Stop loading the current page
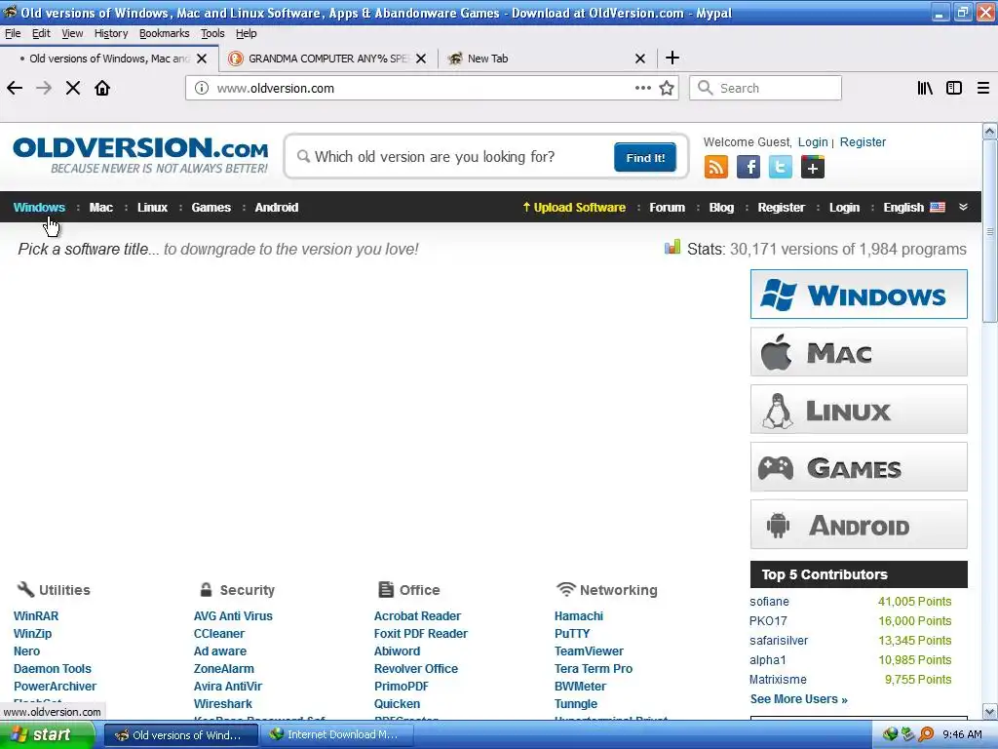 point(73,88)
